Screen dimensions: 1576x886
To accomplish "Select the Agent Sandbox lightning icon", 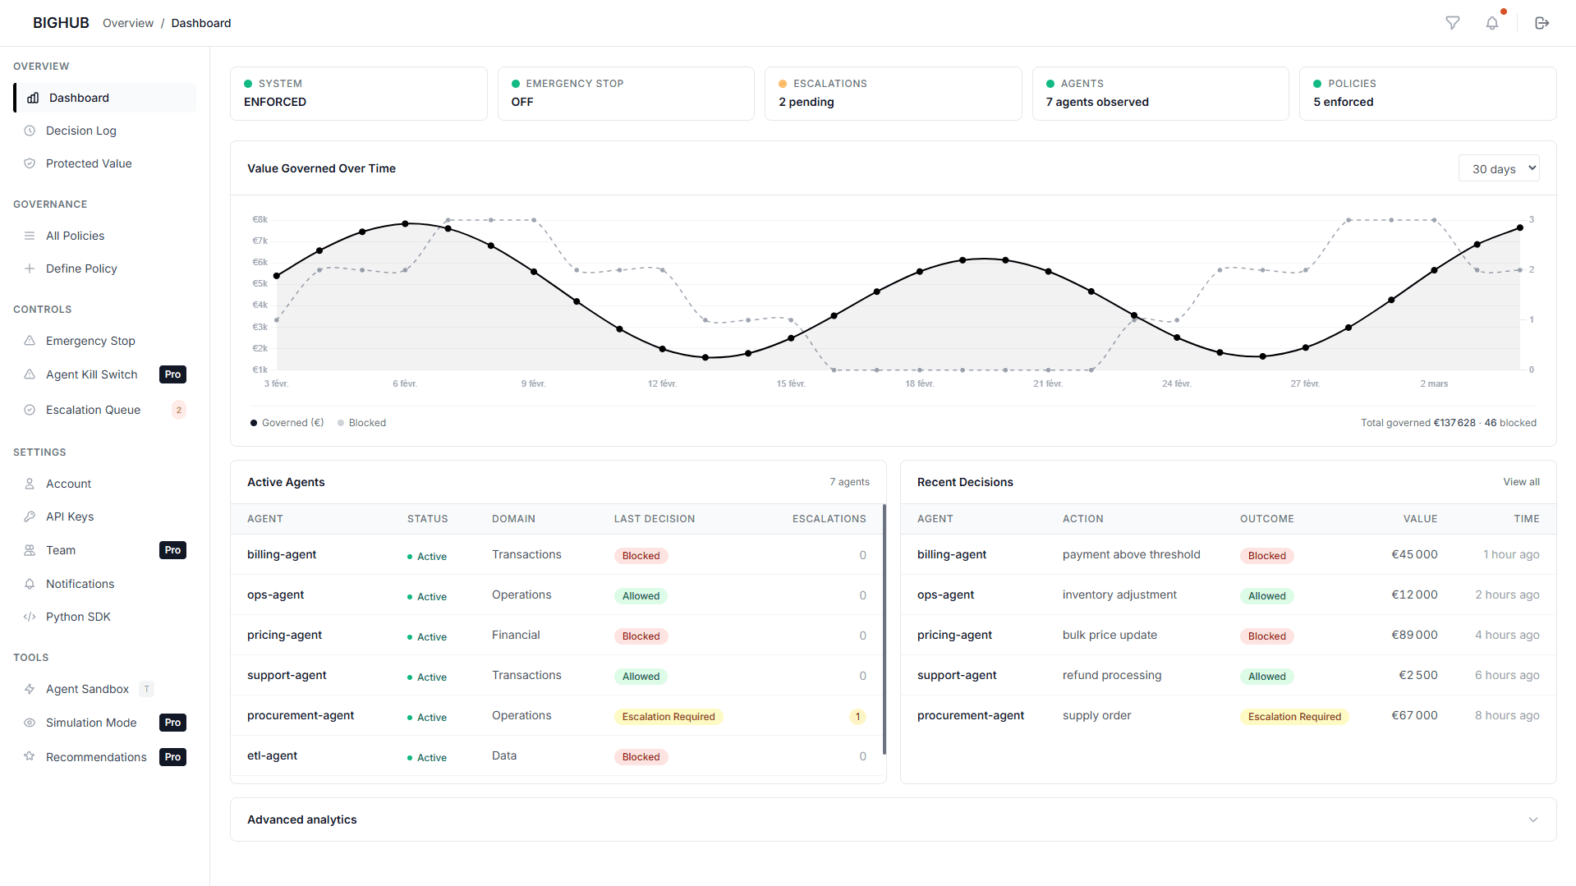I will [x=30, y=689].
